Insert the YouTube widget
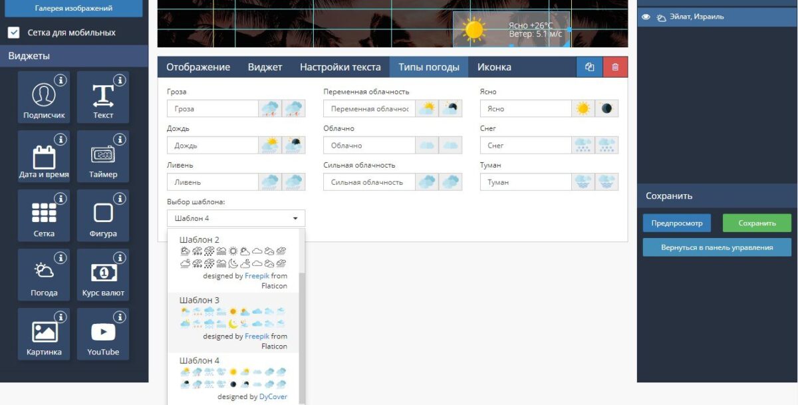798x405 pixels. 103,335
